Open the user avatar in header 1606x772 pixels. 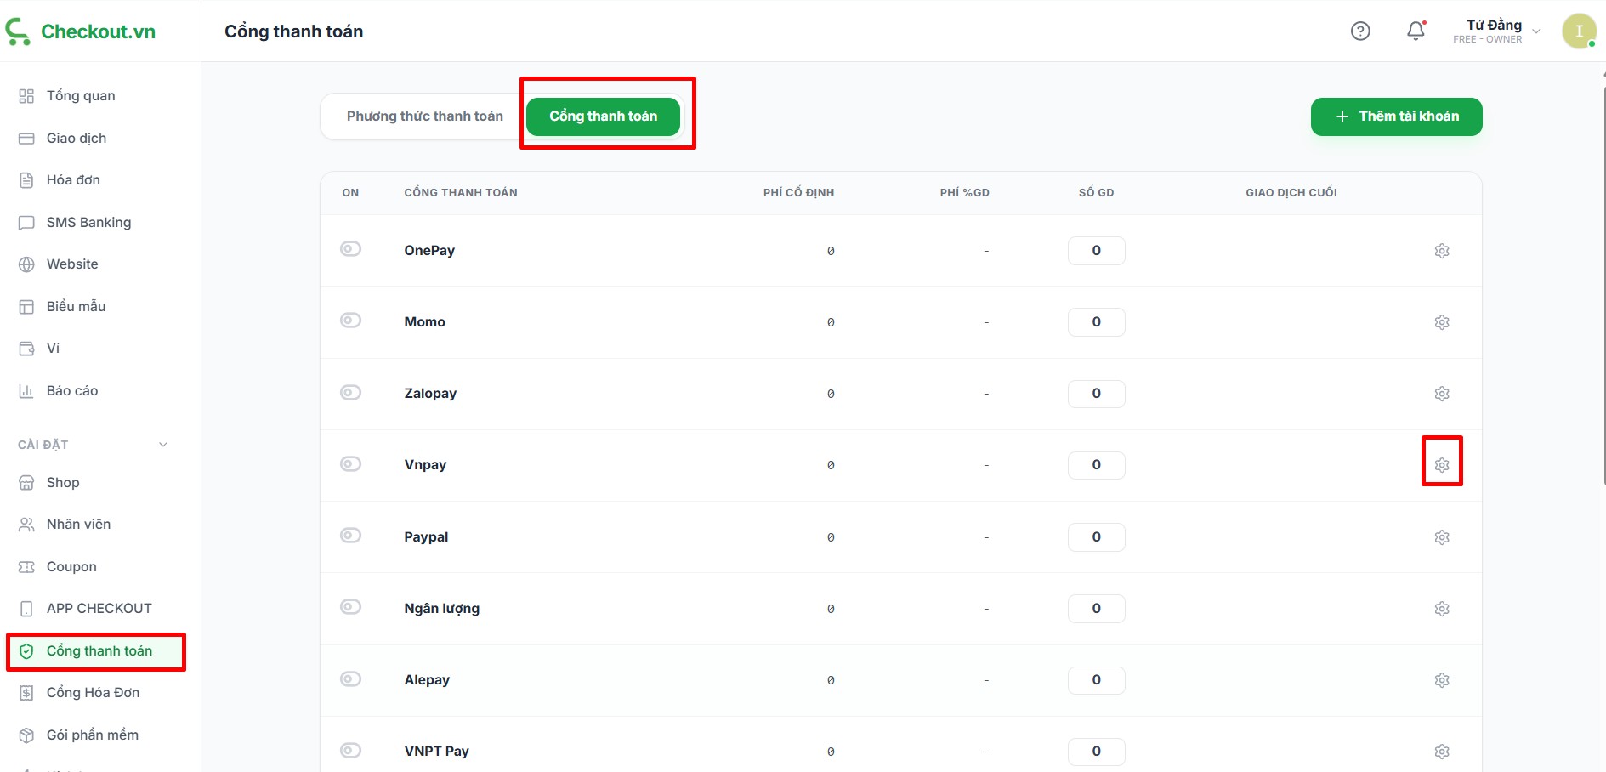click(1579, 31)
